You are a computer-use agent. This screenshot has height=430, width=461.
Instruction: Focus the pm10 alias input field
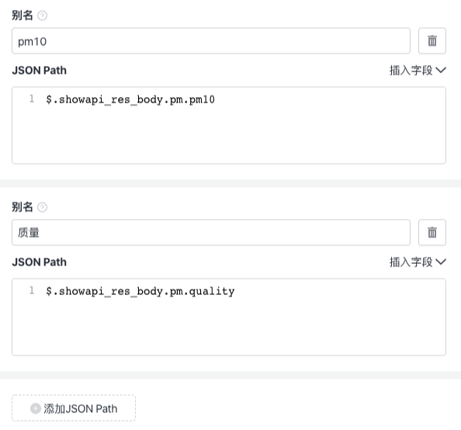(x=211, y=41)
